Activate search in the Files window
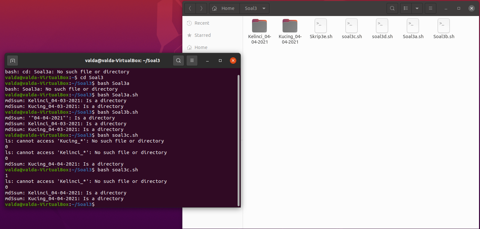The height and width of the screenshot is (229, 480). 392,8
